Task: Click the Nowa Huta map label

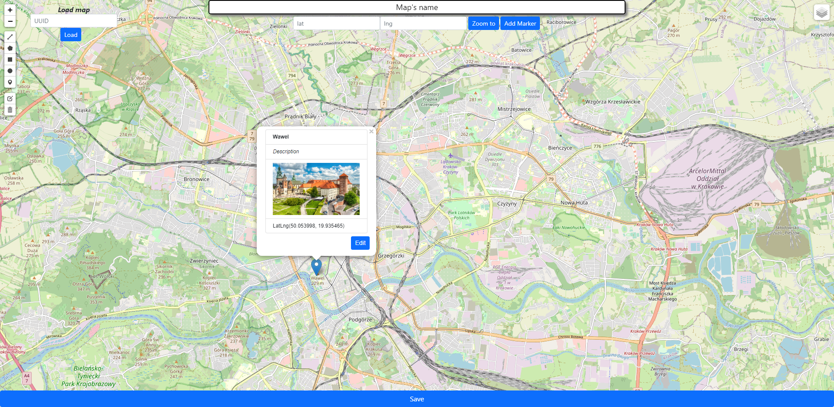Action: [x=574, y=202]
